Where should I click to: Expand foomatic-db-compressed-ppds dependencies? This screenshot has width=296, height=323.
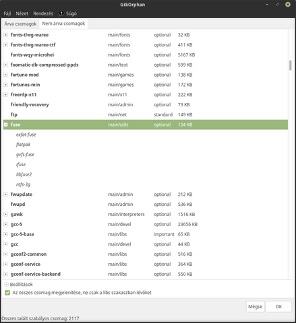point(6,65)
